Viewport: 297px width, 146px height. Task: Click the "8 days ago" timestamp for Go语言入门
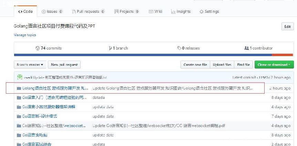click(281, 97)
